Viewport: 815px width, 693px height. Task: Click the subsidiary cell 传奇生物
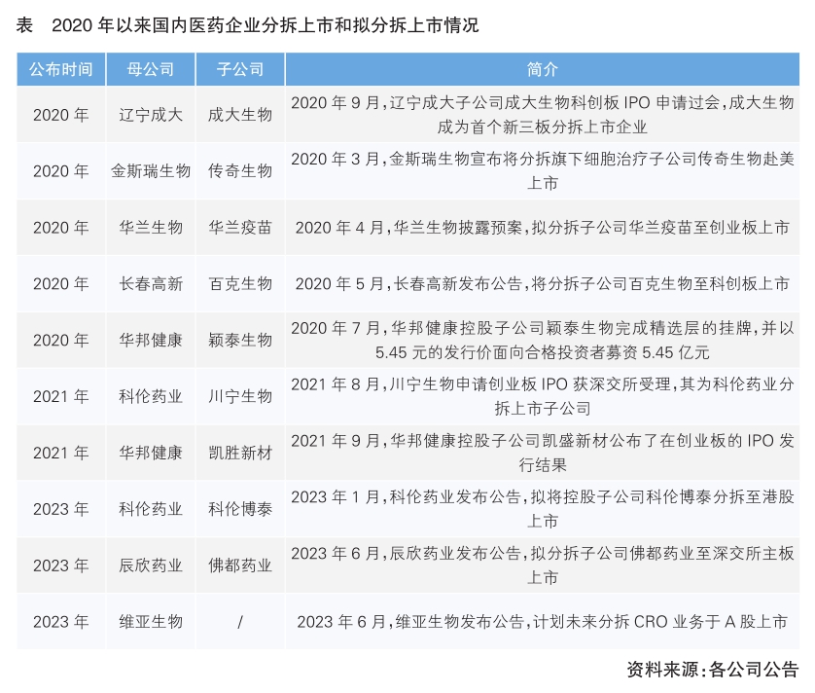(240, 170)
